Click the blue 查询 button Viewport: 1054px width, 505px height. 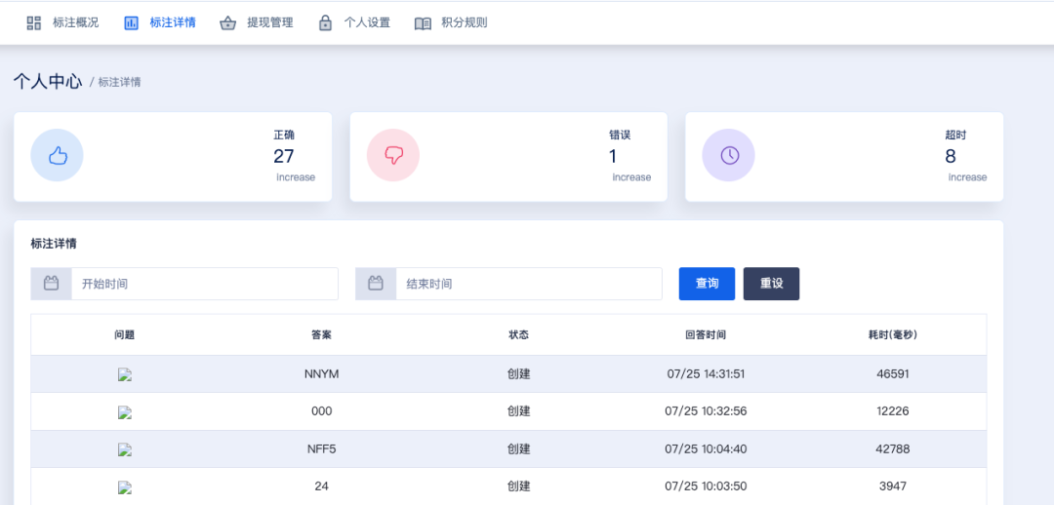[x=707, y=284]
